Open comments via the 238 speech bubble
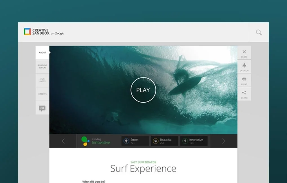 (42, 108)
